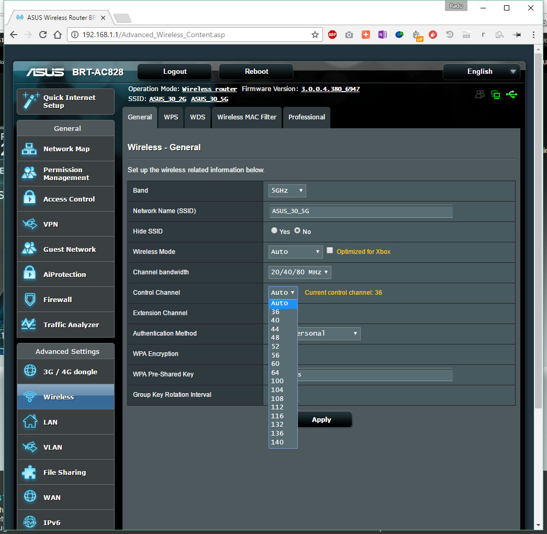
Task: Select Yes for Hide SSID
Action: tap(274, 231)
